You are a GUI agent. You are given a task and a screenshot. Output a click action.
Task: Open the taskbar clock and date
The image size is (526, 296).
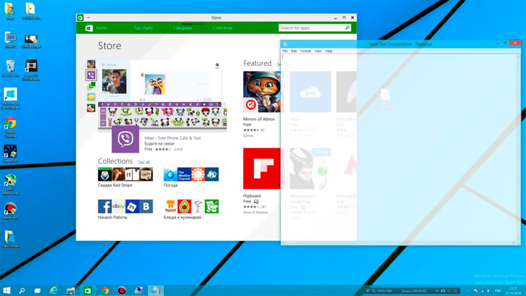click(x=514, y=291)
